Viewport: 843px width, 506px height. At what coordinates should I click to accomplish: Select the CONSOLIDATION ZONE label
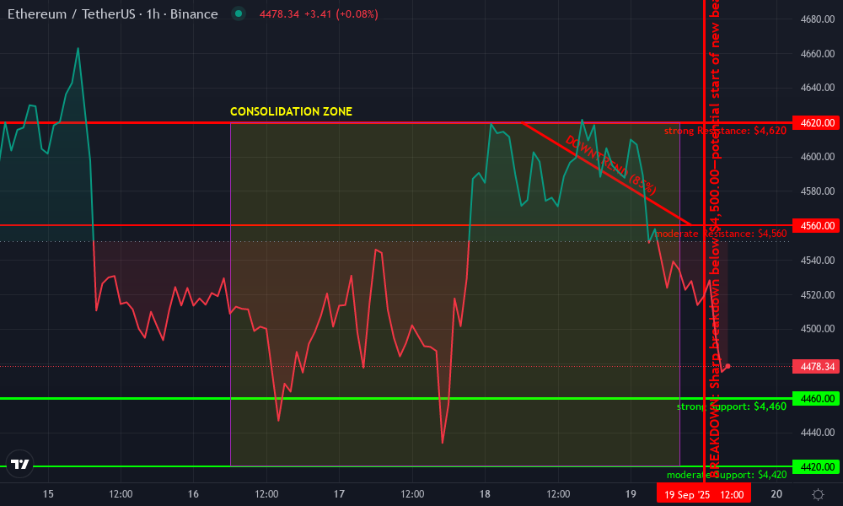pyautogui.click(x=291, y=111)
